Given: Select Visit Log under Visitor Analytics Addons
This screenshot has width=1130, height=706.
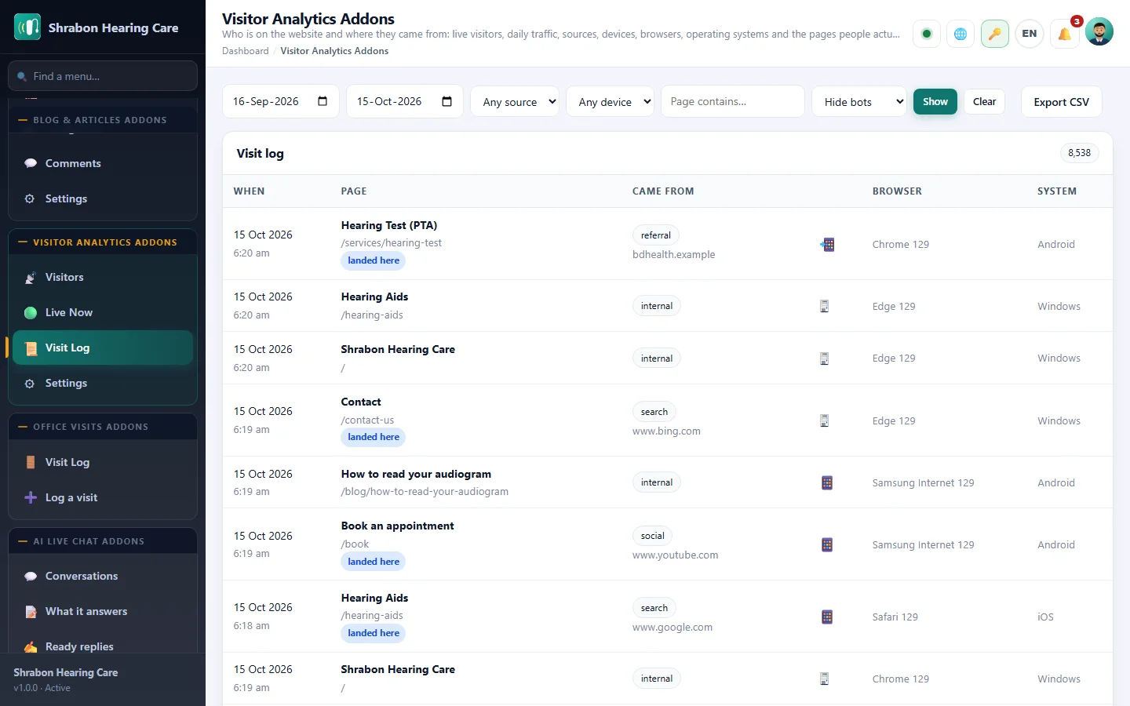Looking at the screenshot, I should click(103, 348).
